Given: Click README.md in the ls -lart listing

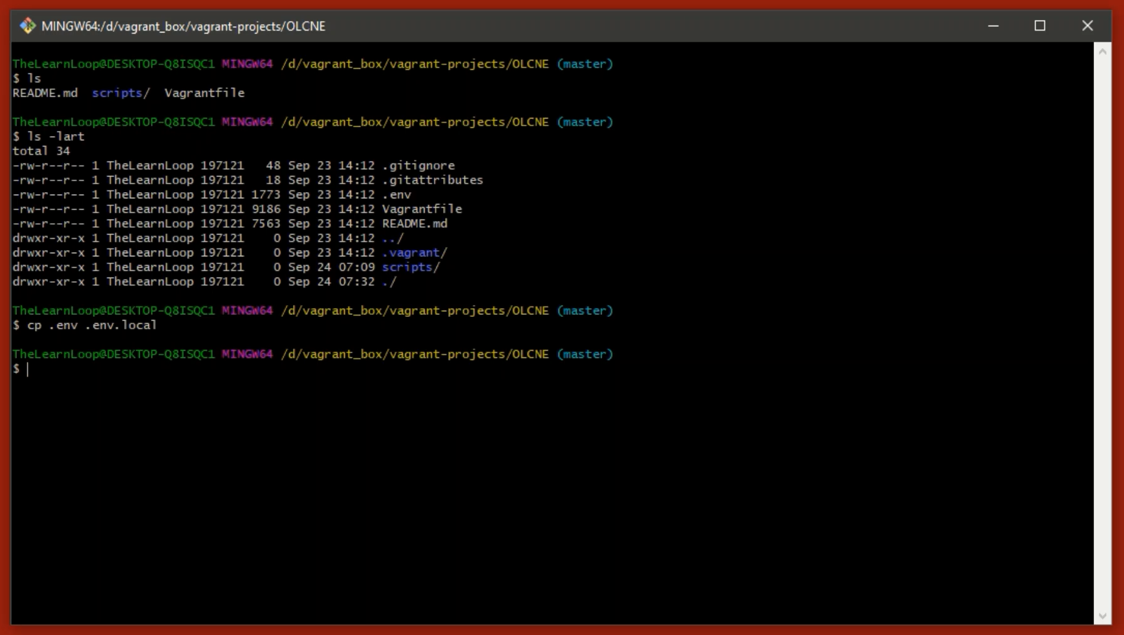Looking at the screenshot, I should [x=415, y=223].
